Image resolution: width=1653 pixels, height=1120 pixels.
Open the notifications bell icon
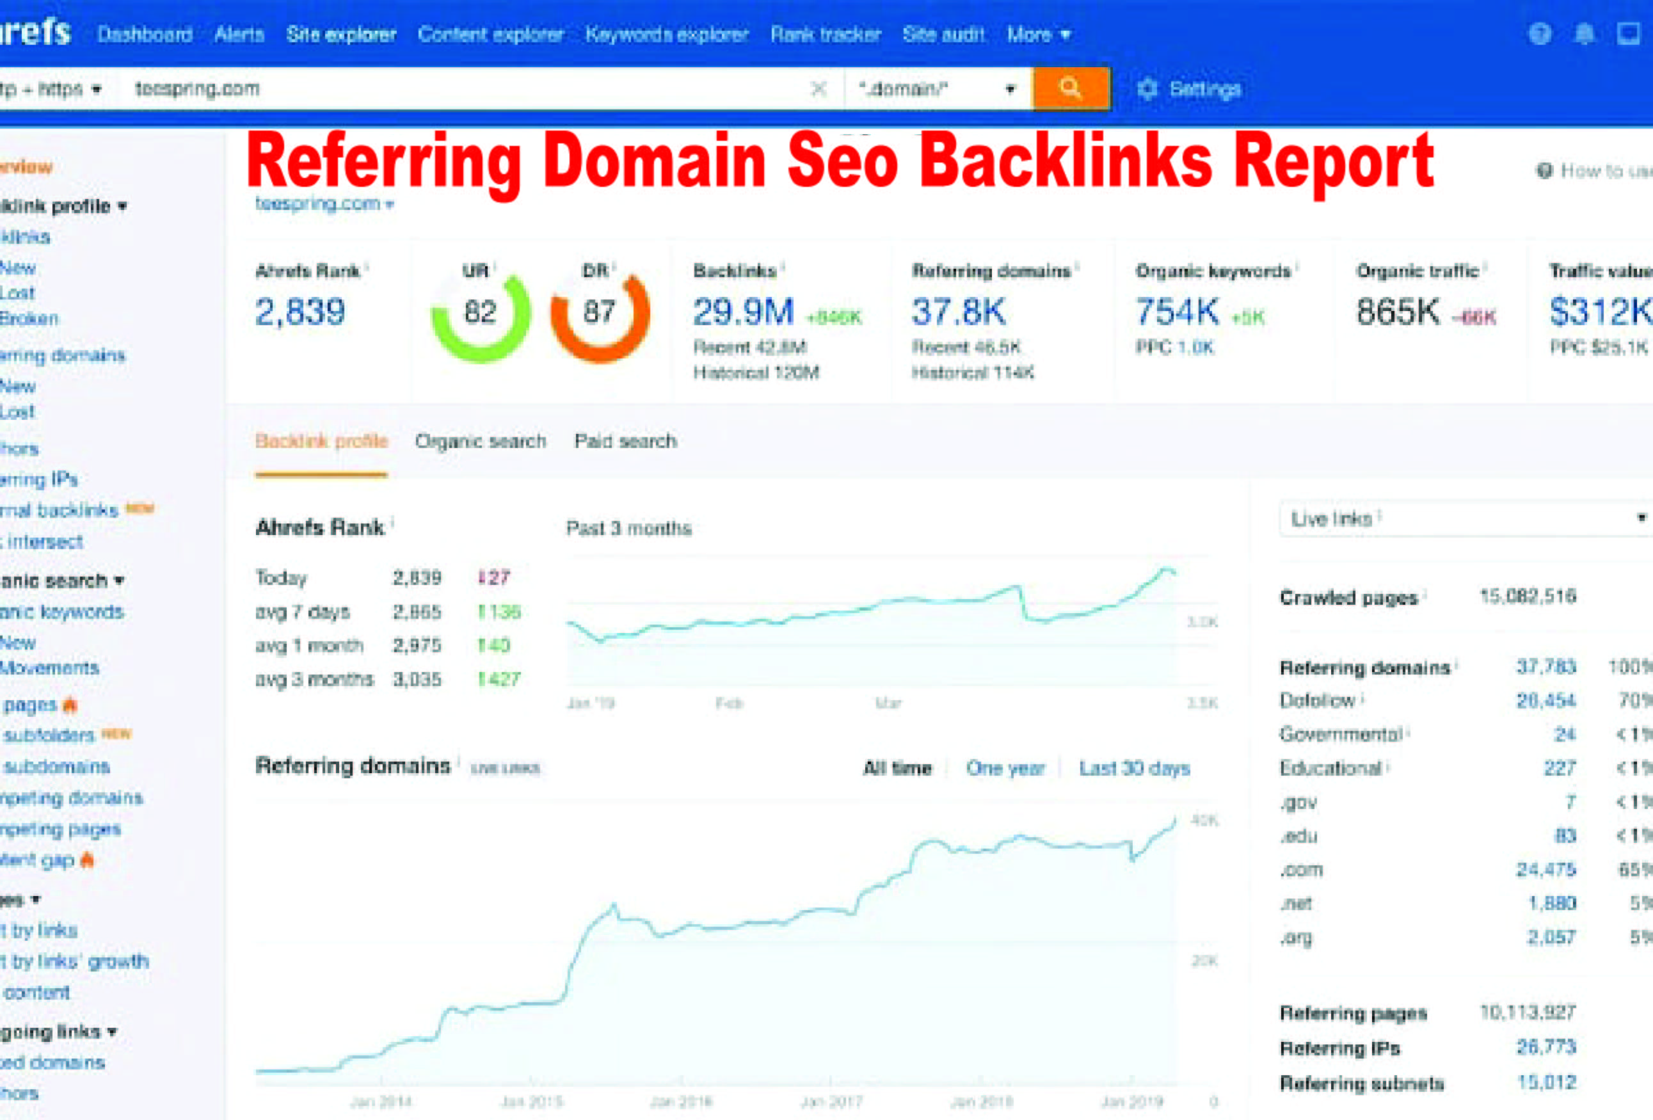[x=1584, y=33]
